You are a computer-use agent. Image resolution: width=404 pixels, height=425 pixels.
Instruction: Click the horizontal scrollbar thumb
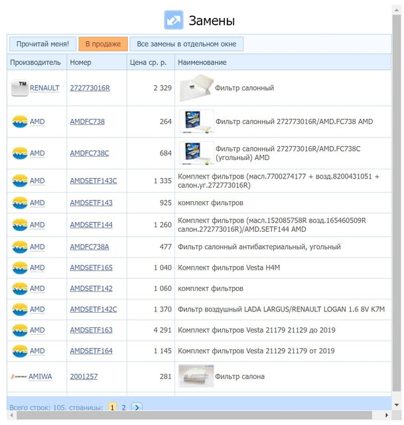[x=194, y=415]
